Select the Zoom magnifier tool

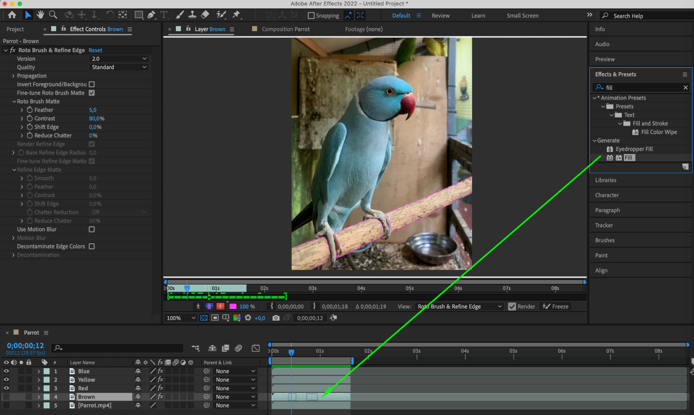pos(53,15)
